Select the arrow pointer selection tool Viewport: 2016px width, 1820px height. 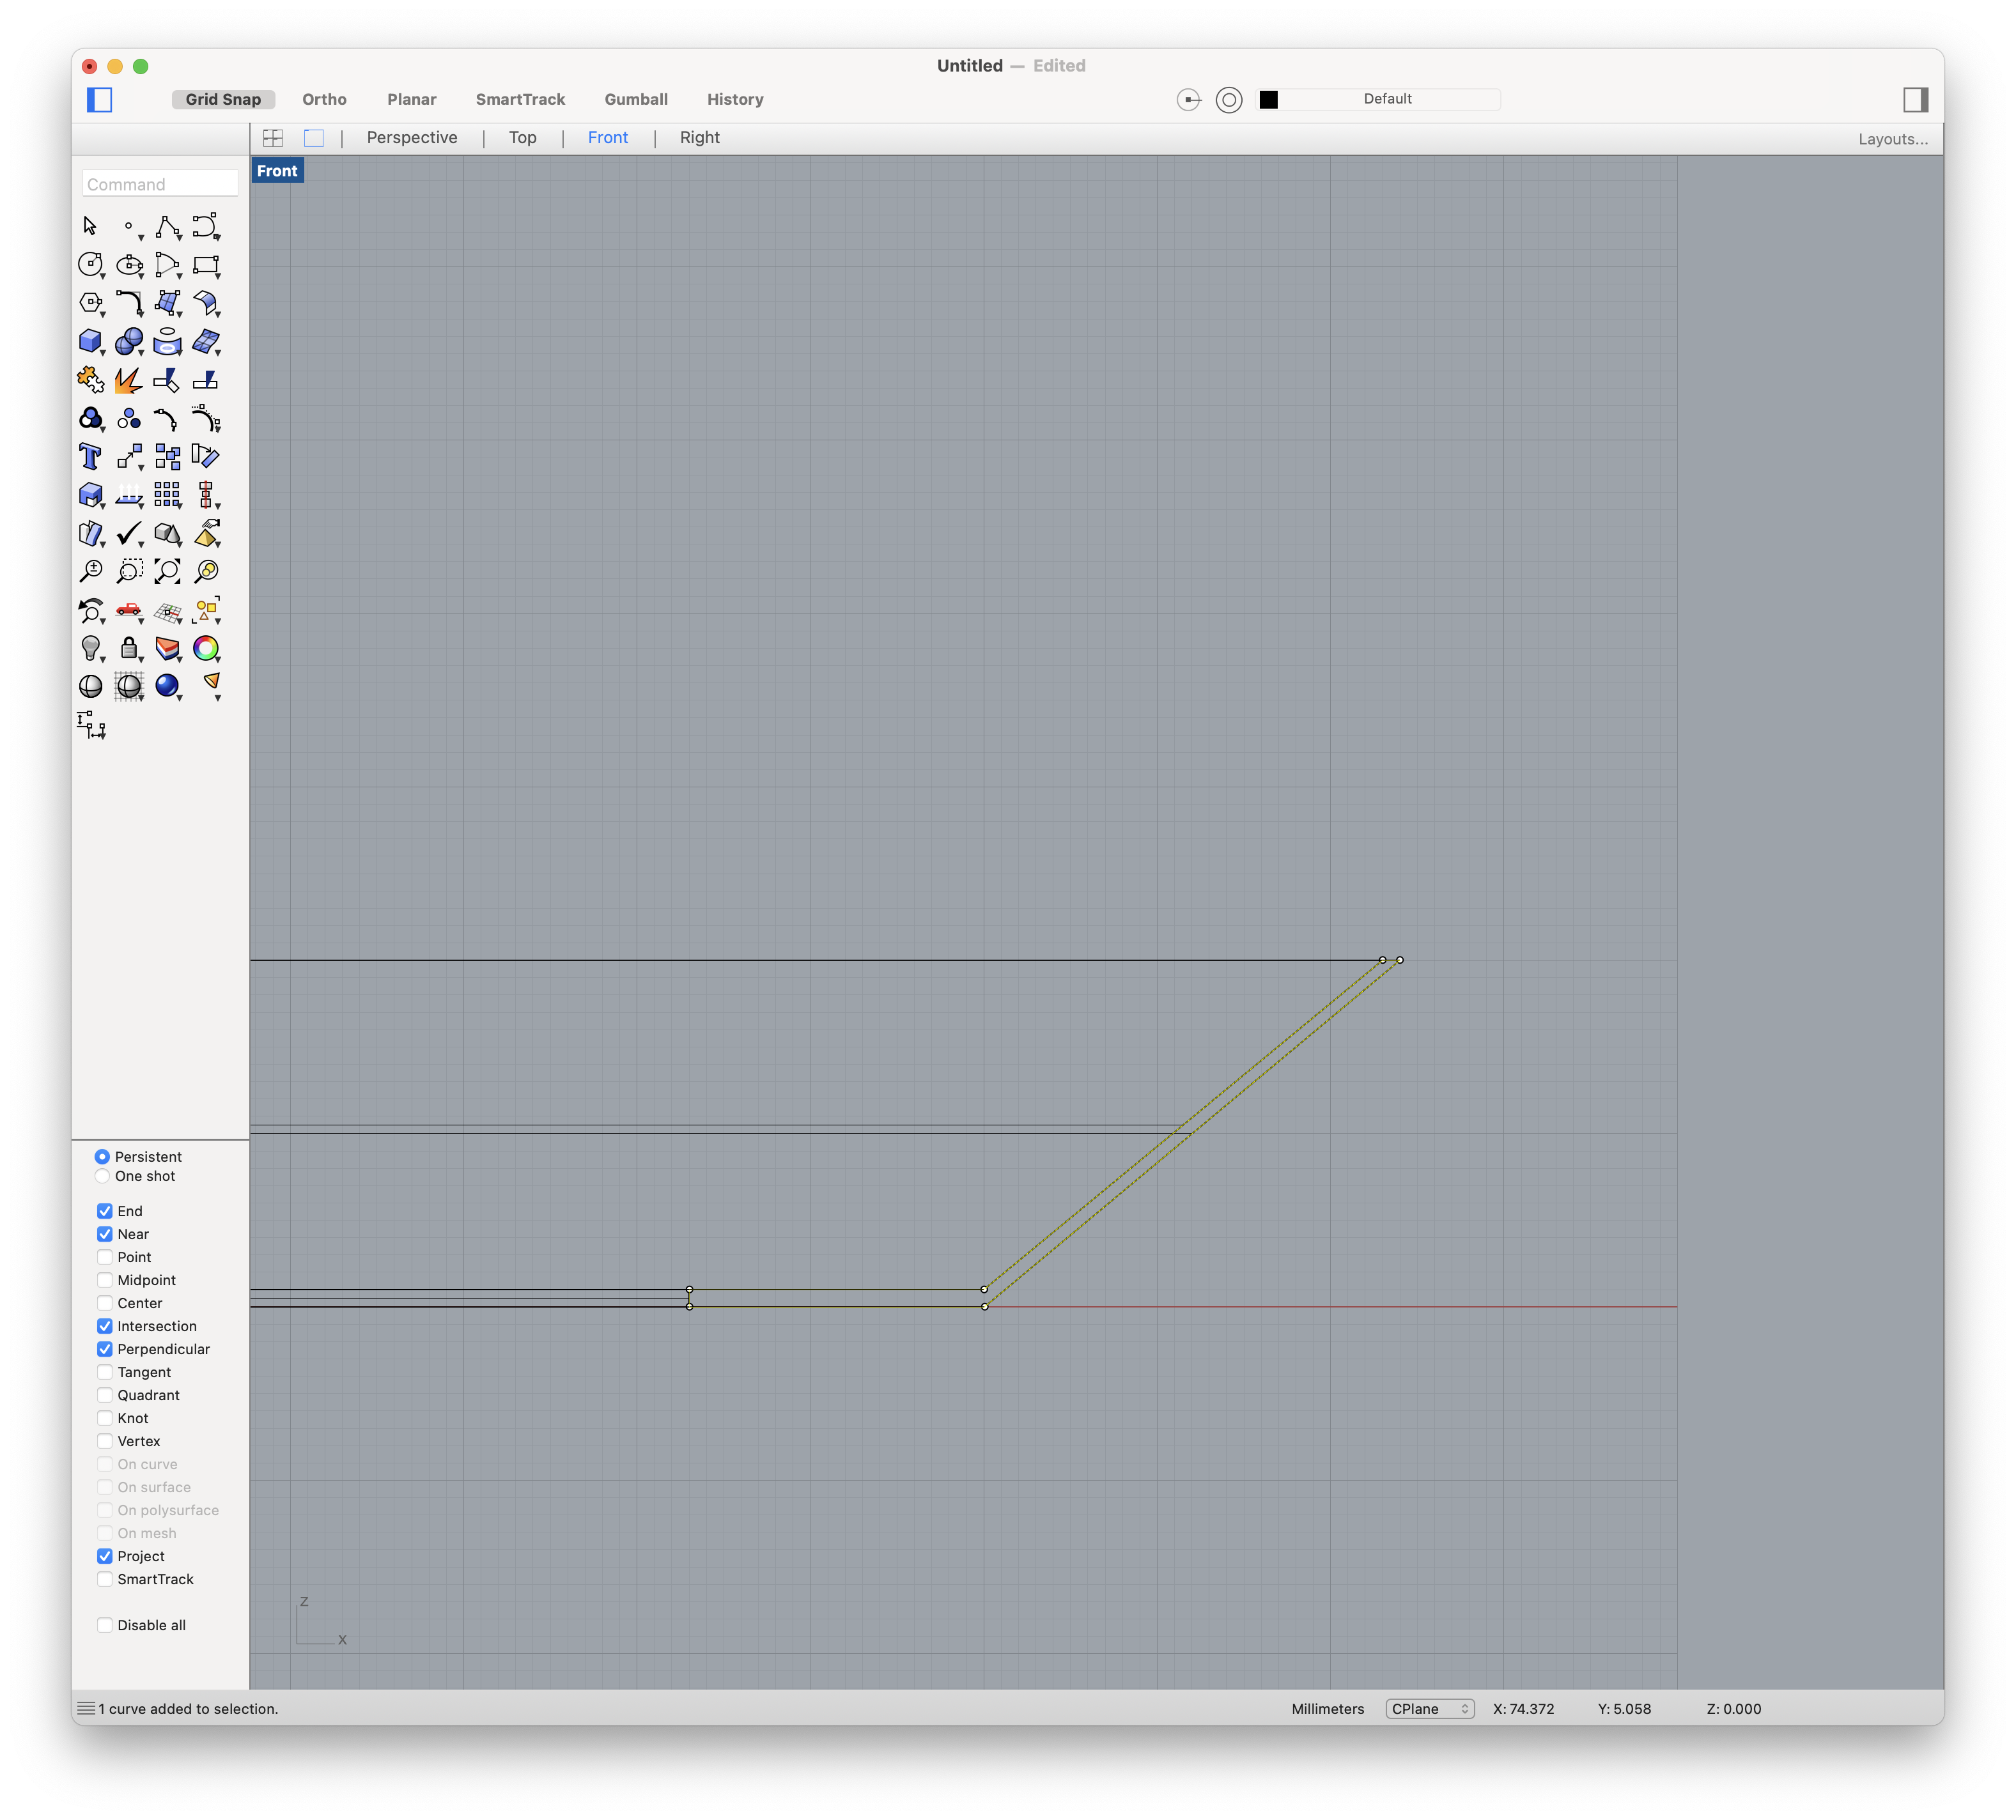(90, 227)
